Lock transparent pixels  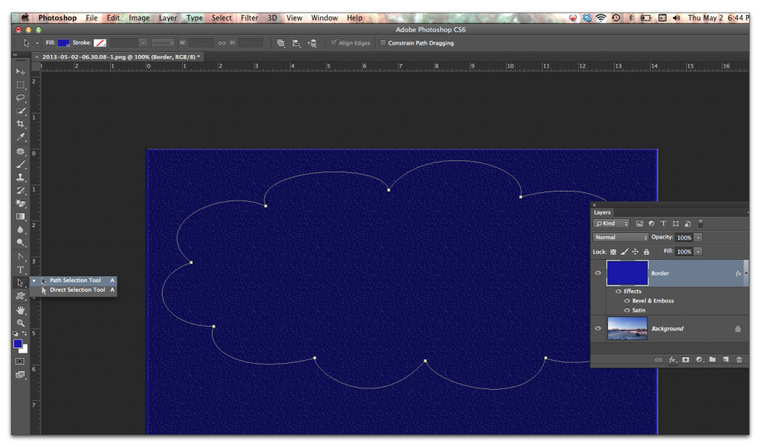coord(613,252)
